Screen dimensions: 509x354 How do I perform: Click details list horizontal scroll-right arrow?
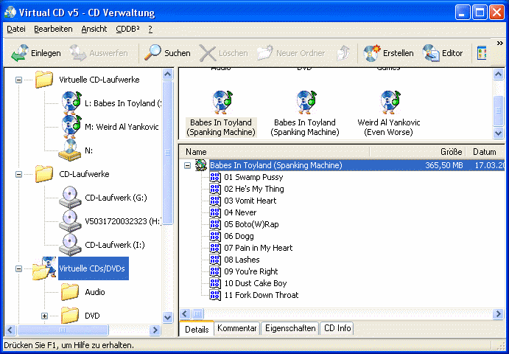pos(498,313)
